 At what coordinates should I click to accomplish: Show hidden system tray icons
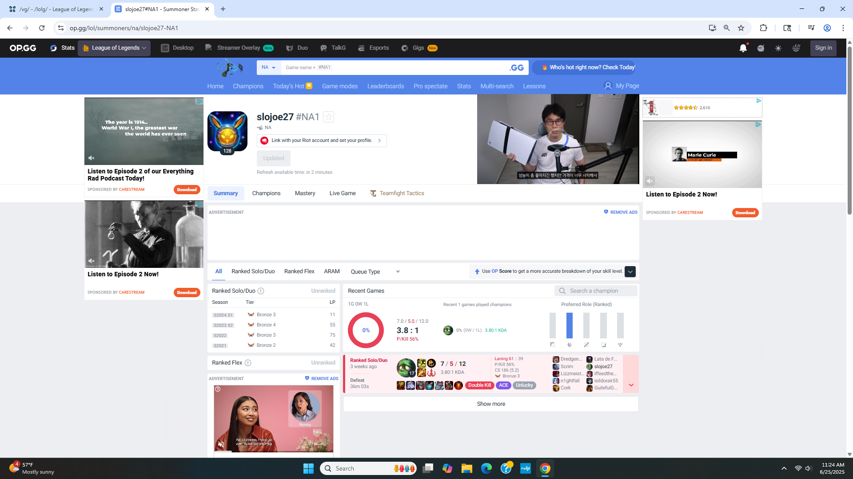point(784,468)
